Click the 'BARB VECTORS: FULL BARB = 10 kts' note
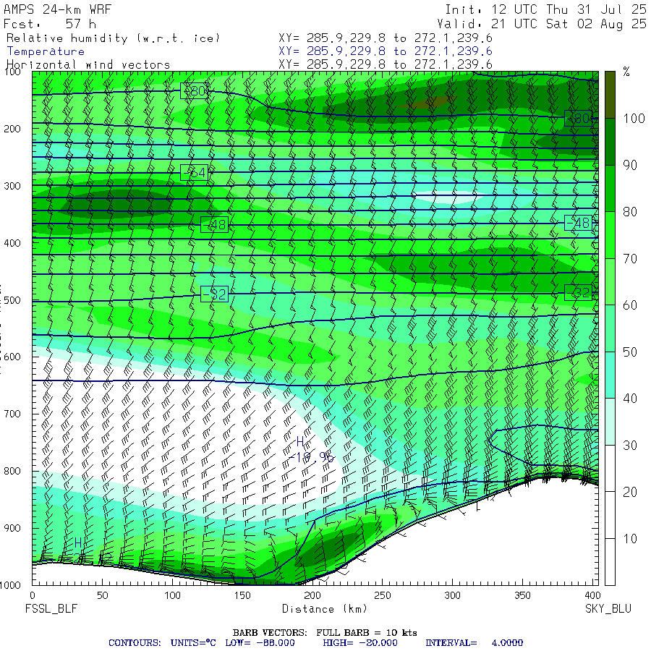Image resolution: width=651 pixels, height=651 pixels. pyautogui.click(x=325, y=632)
